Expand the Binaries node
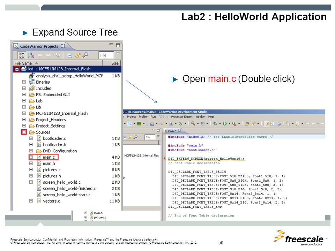 point(24,82)
